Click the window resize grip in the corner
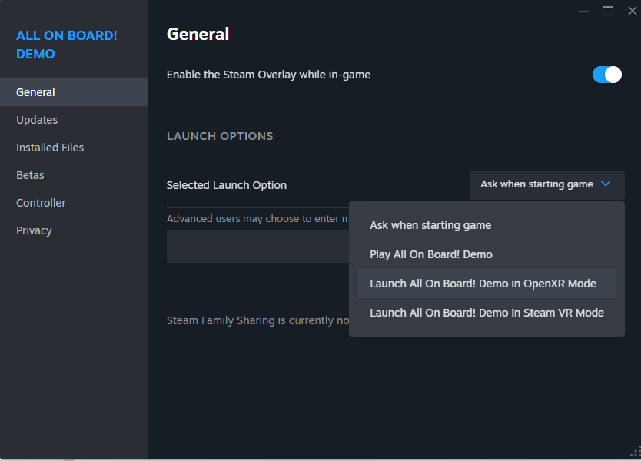Screen dimensions: 641x461 coord(634,454)
